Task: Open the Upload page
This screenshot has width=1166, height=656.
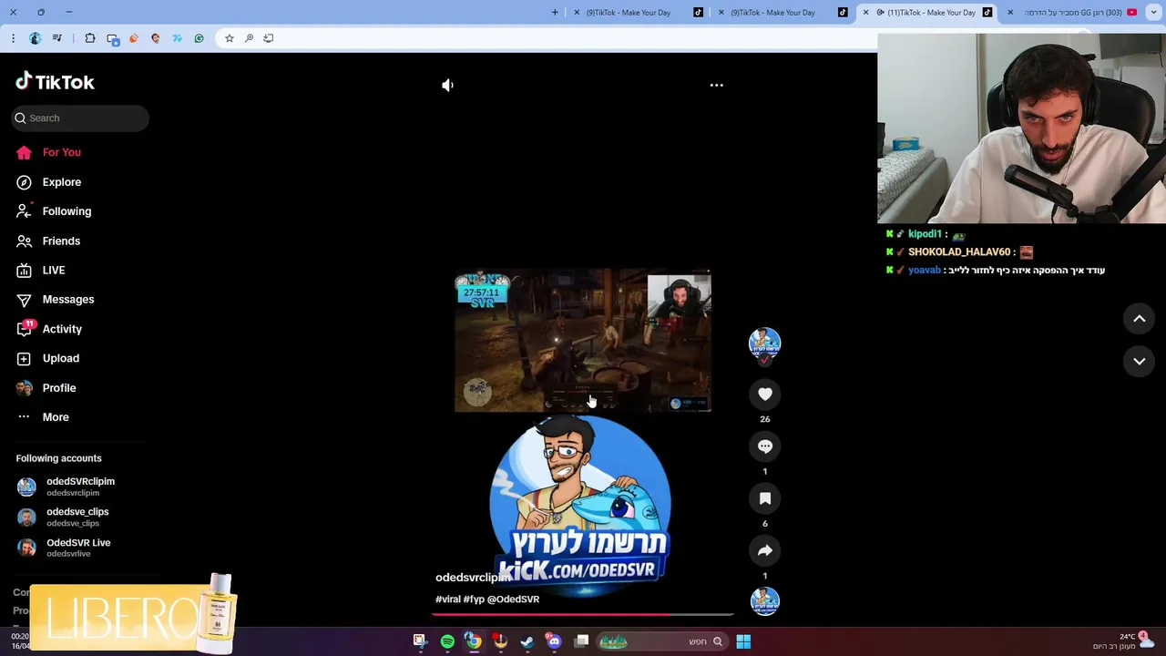Action: (47, 358)
